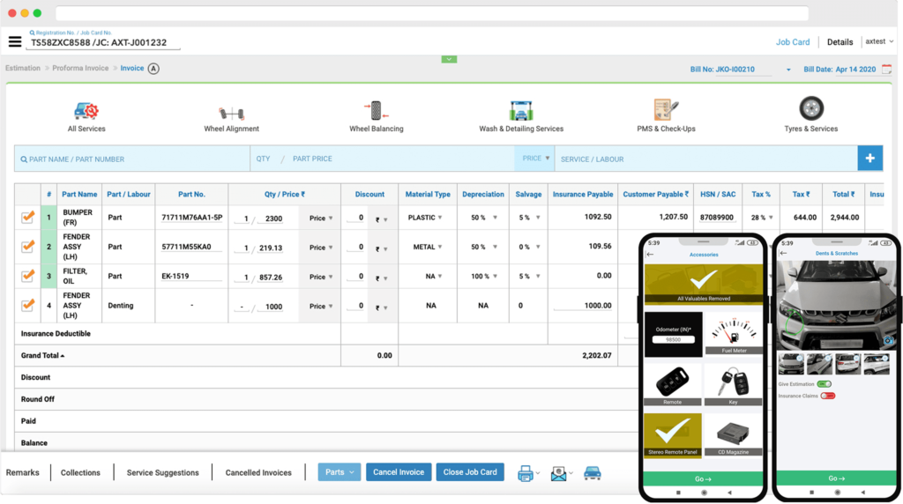Switch the Give Estimation toggle on phone
The height and width of the screenshot is (504, 903).
[x=825, y=384]
